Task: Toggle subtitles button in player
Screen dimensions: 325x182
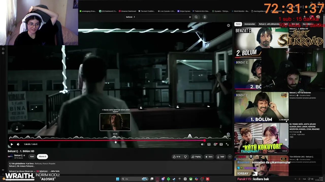Action: [209, 144]
